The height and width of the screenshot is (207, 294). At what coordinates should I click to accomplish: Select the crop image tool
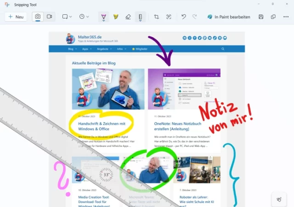tap(156, 17)
